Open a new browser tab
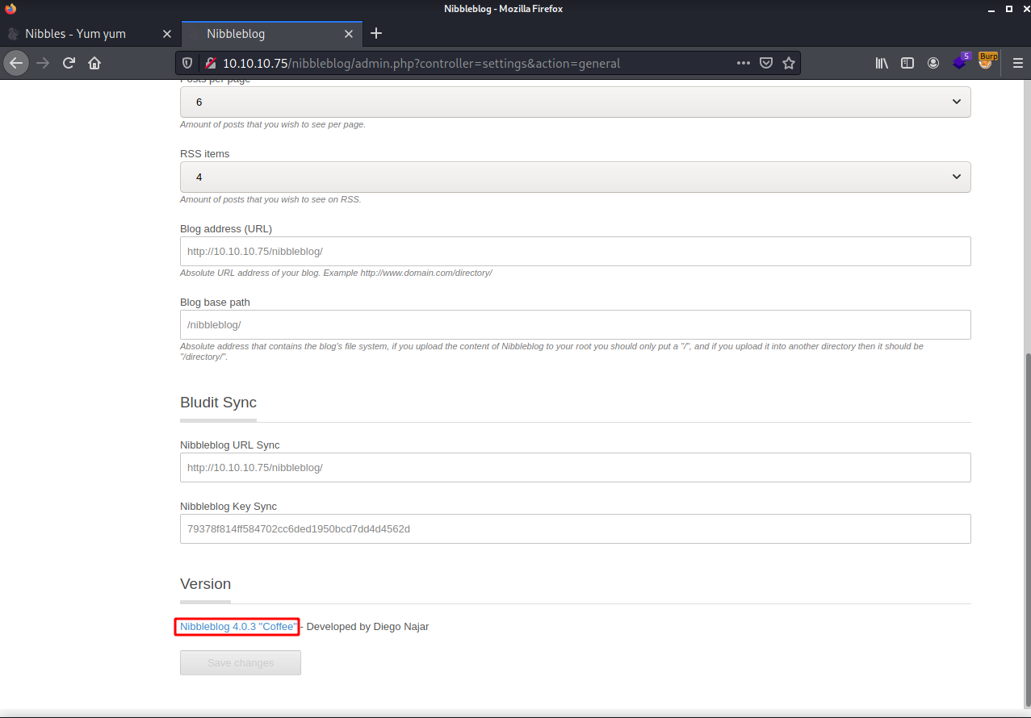Screen dimensions: 1031x718 pos(375,34)
